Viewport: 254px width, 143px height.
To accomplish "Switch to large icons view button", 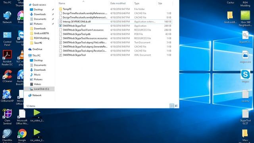I will [x=176, y=106].
